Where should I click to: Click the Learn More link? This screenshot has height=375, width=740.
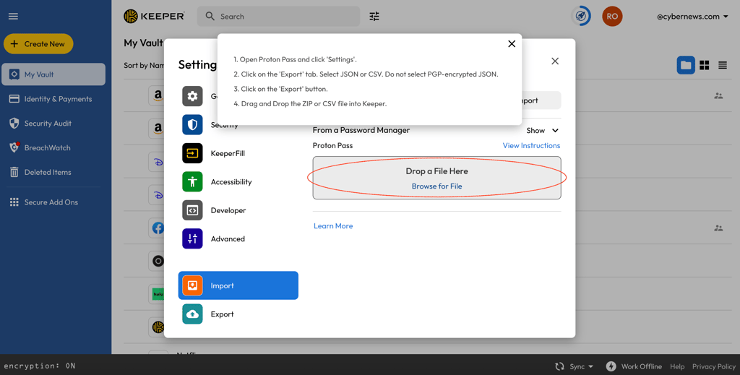(x=333, y=226)
